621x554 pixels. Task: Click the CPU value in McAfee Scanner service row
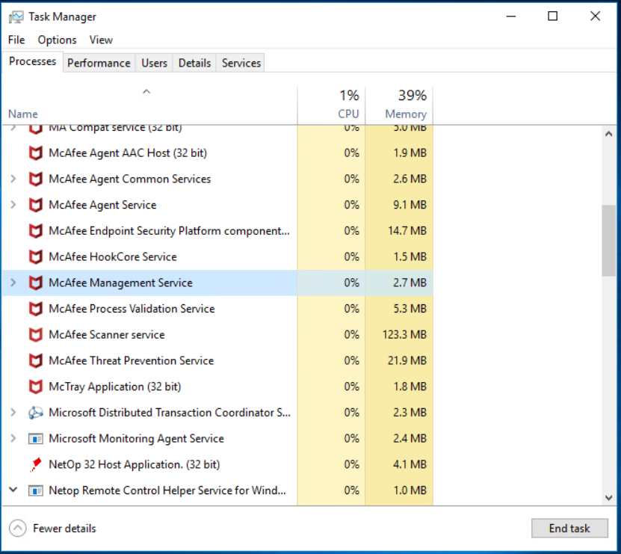click(x=352, y=335)
